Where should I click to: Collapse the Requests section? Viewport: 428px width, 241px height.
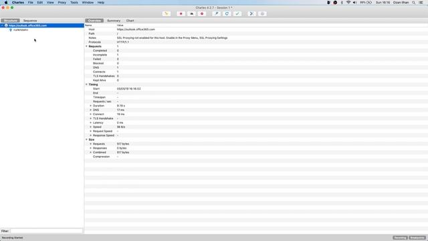86,46
